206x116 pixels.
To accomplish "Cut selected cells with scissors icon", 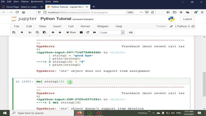I will (x=30, y=32).
